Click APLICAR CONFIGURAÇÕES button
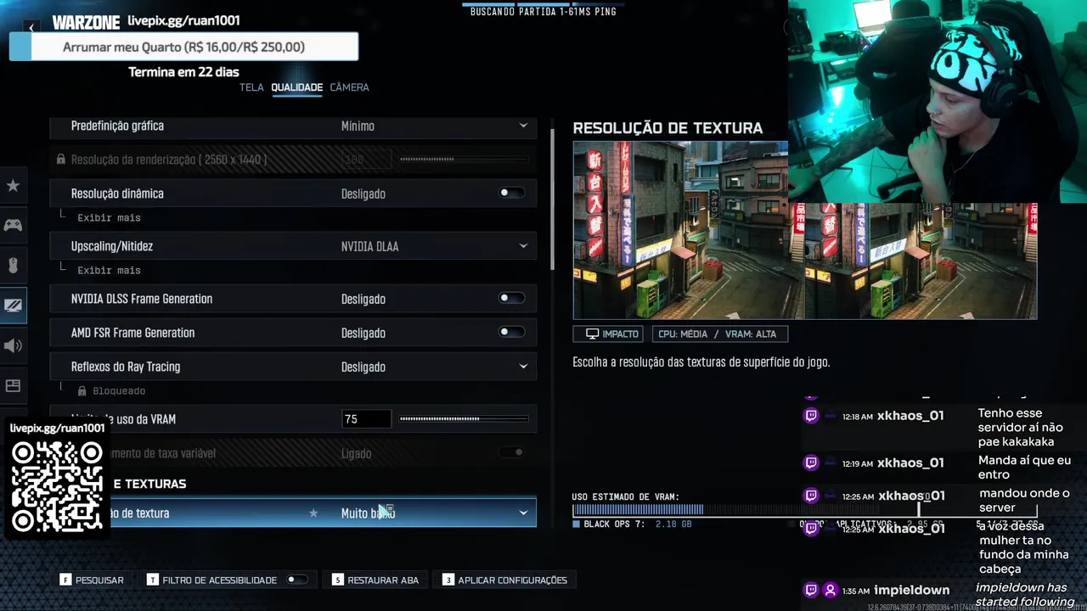The width and height of the screenshot is (1087, 611). 504,580
